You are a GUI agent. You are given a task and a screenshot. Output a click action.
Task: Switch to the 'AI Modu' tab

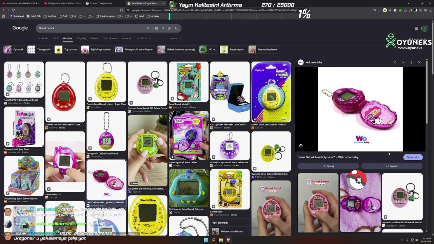[x=43, y=39]
